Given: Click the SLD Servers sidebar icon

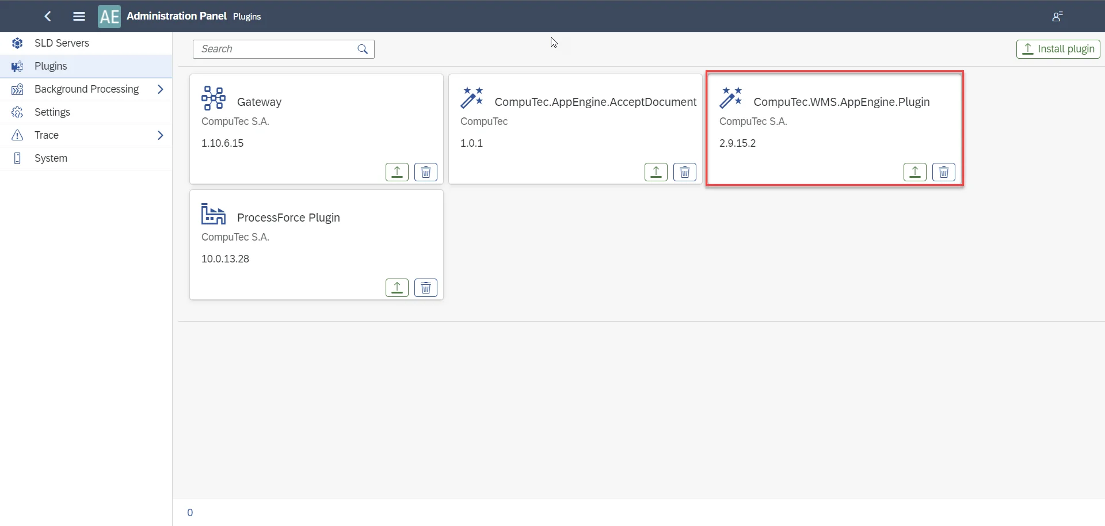Looking at the screenshot, I should tap(17, 43).
